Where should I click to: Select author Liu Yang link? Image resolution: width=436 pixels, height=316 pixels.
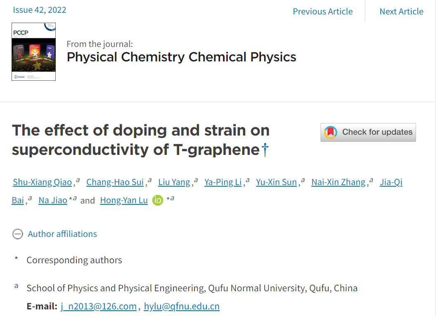(174, 182)
